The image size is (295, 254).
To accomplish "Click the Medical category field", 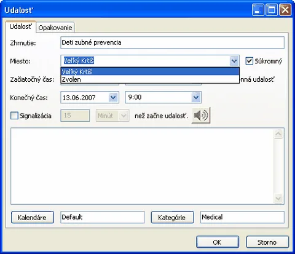I will pos(242,217).
